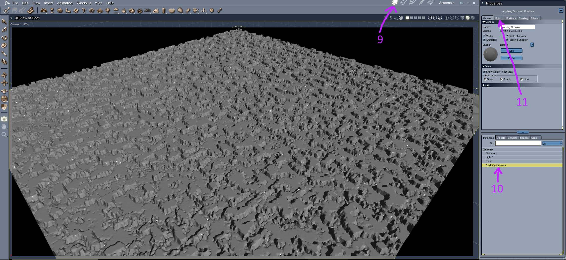Uncheck Casts shadows
This screenshot has height=260, width=566.
pyautogui.click(x=507, y=36)
